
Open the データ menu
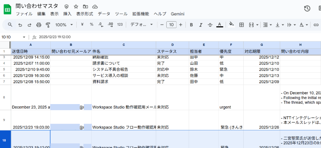tap(104, 14)
